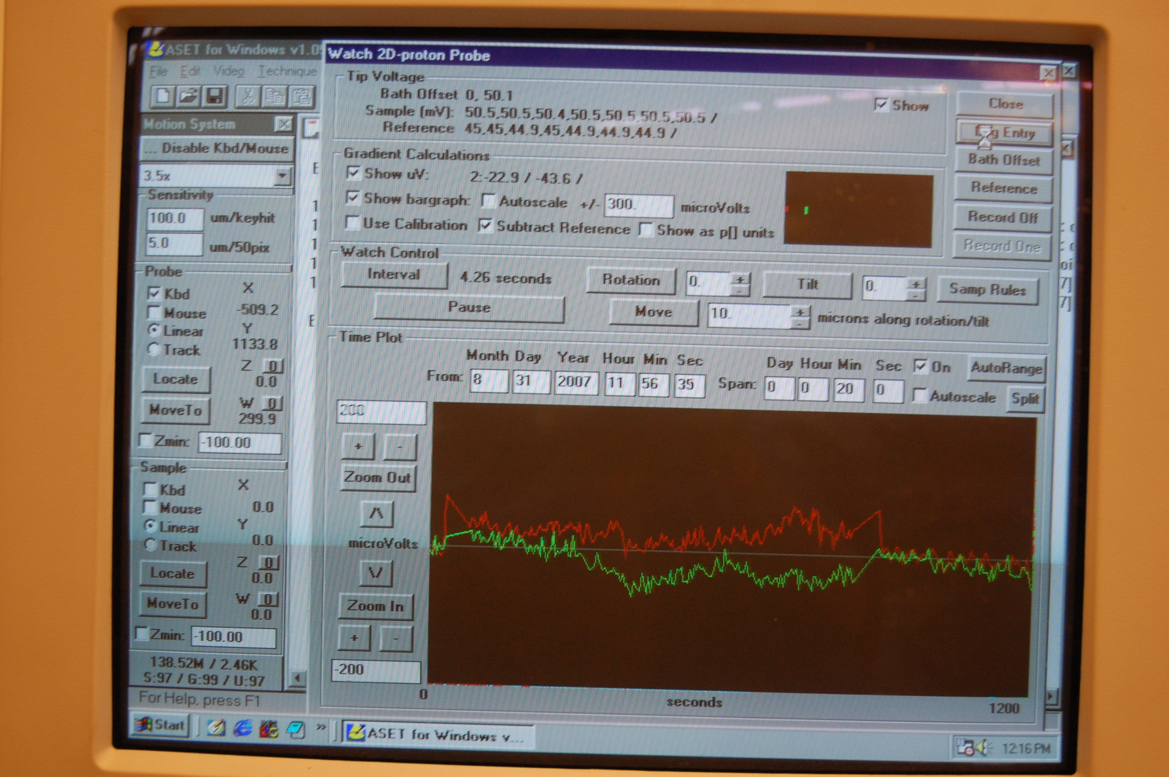This screenshot has height=777, width=1169.
Task: Enable Show as p[] units checkbox
Action: (x=645, y=230)
